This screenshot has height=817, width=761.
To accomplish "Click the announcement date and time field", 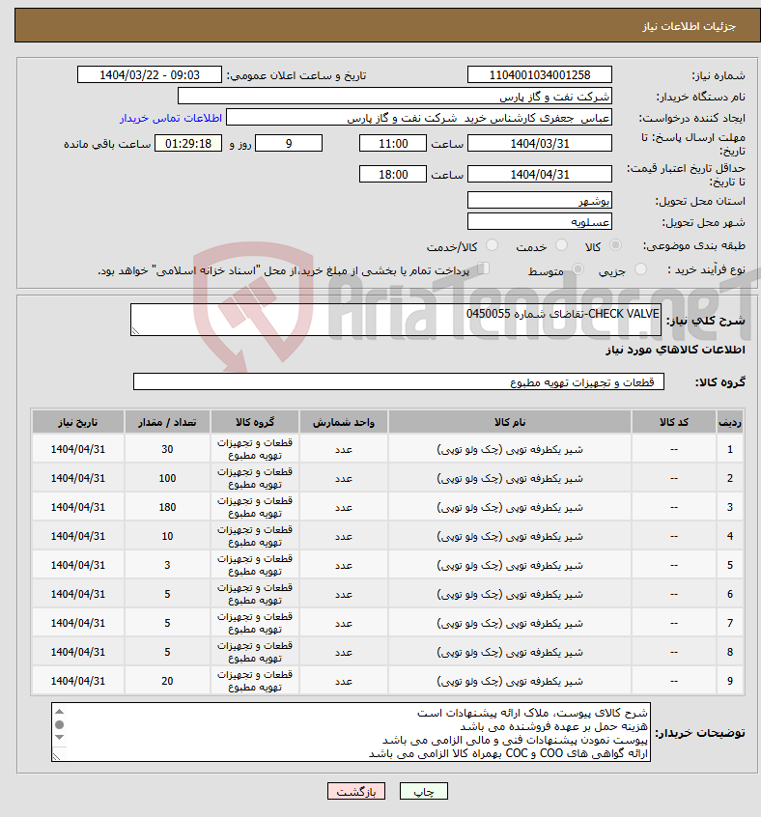I will click(x=150, y=75).
